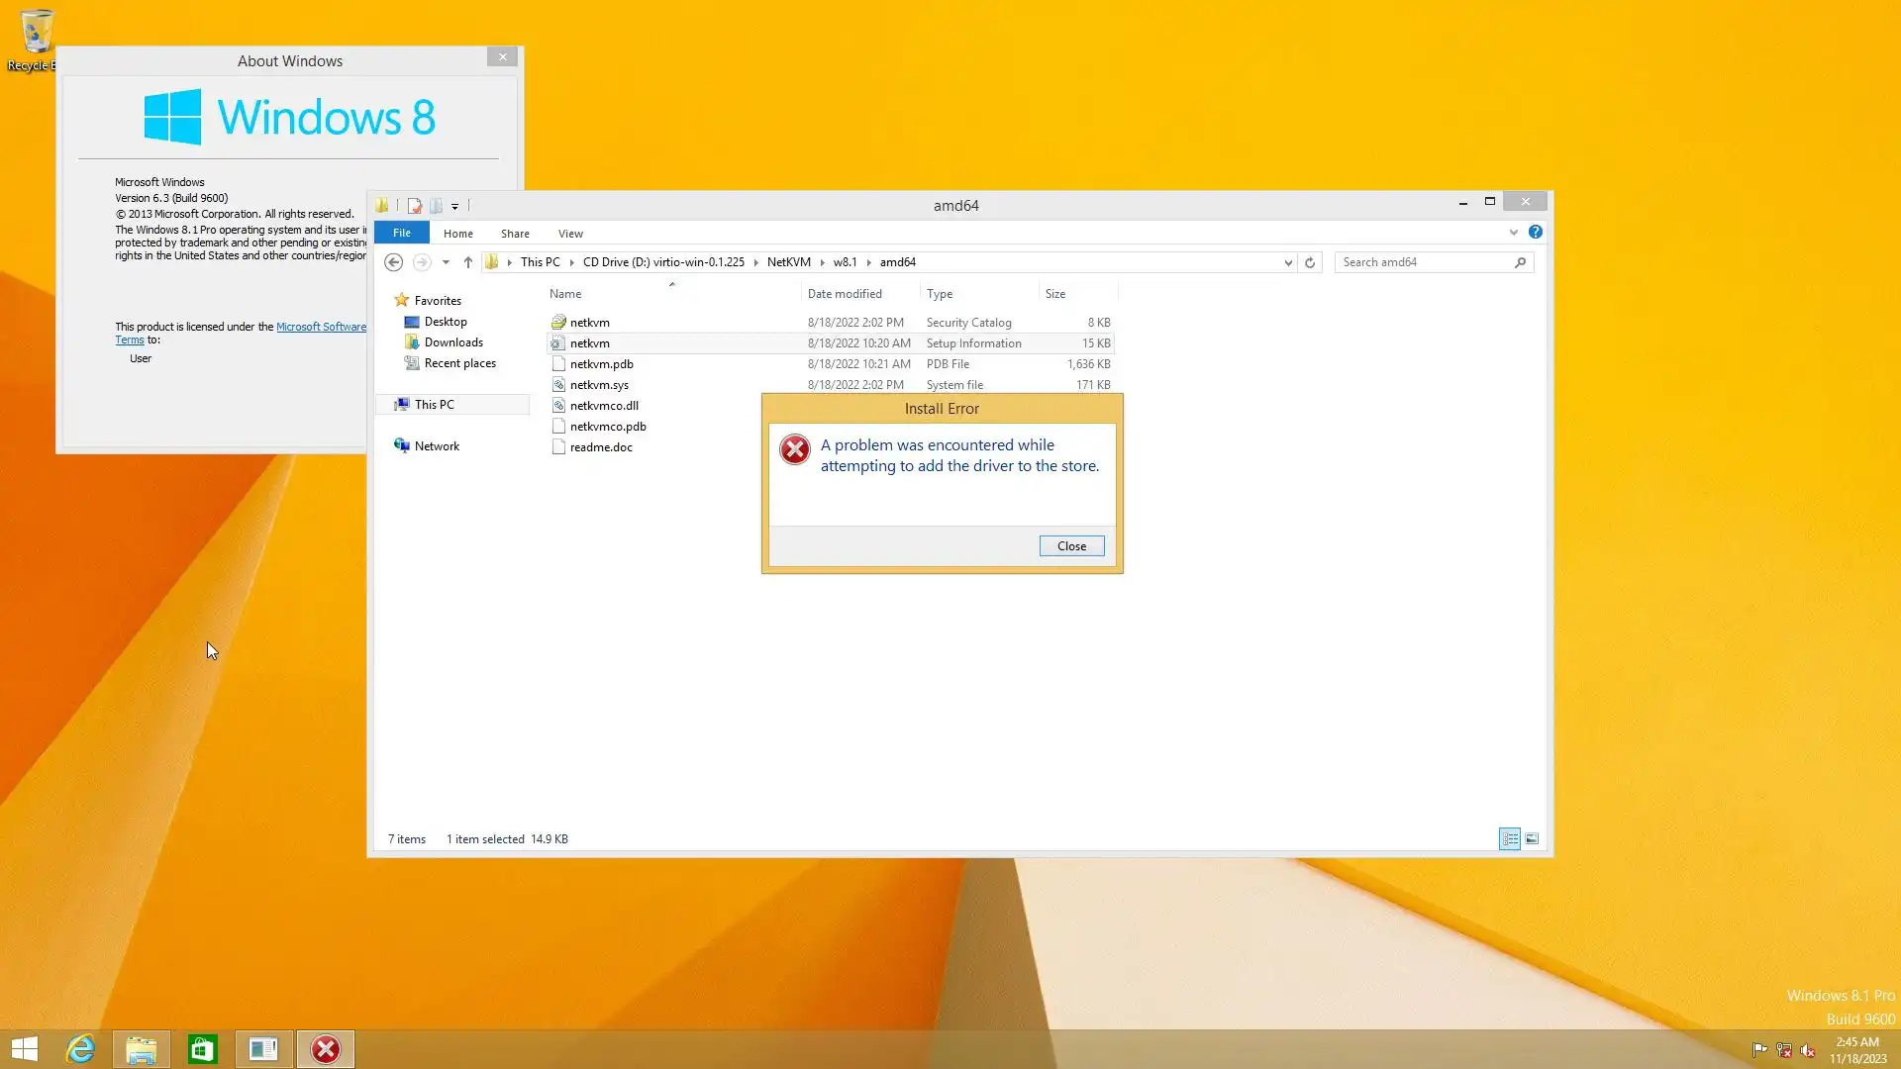Expand the ribbon with chevron arrow

click(x=1513, y=233)
